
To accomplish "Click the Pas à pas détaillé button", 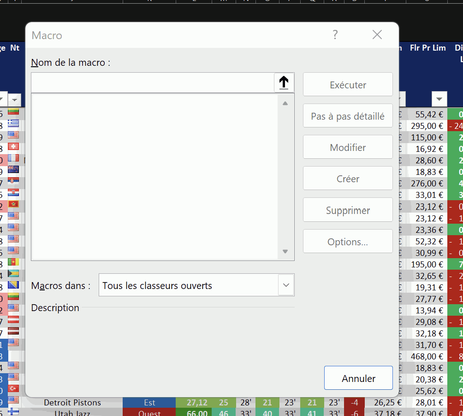I will pos(348,116).
